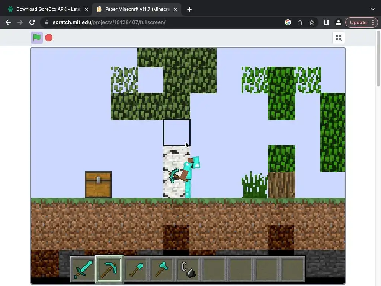Click the padlock site info icon
The height and width of the screenshot is (286, 381).
pyautogui.click(x=47, y=22)
